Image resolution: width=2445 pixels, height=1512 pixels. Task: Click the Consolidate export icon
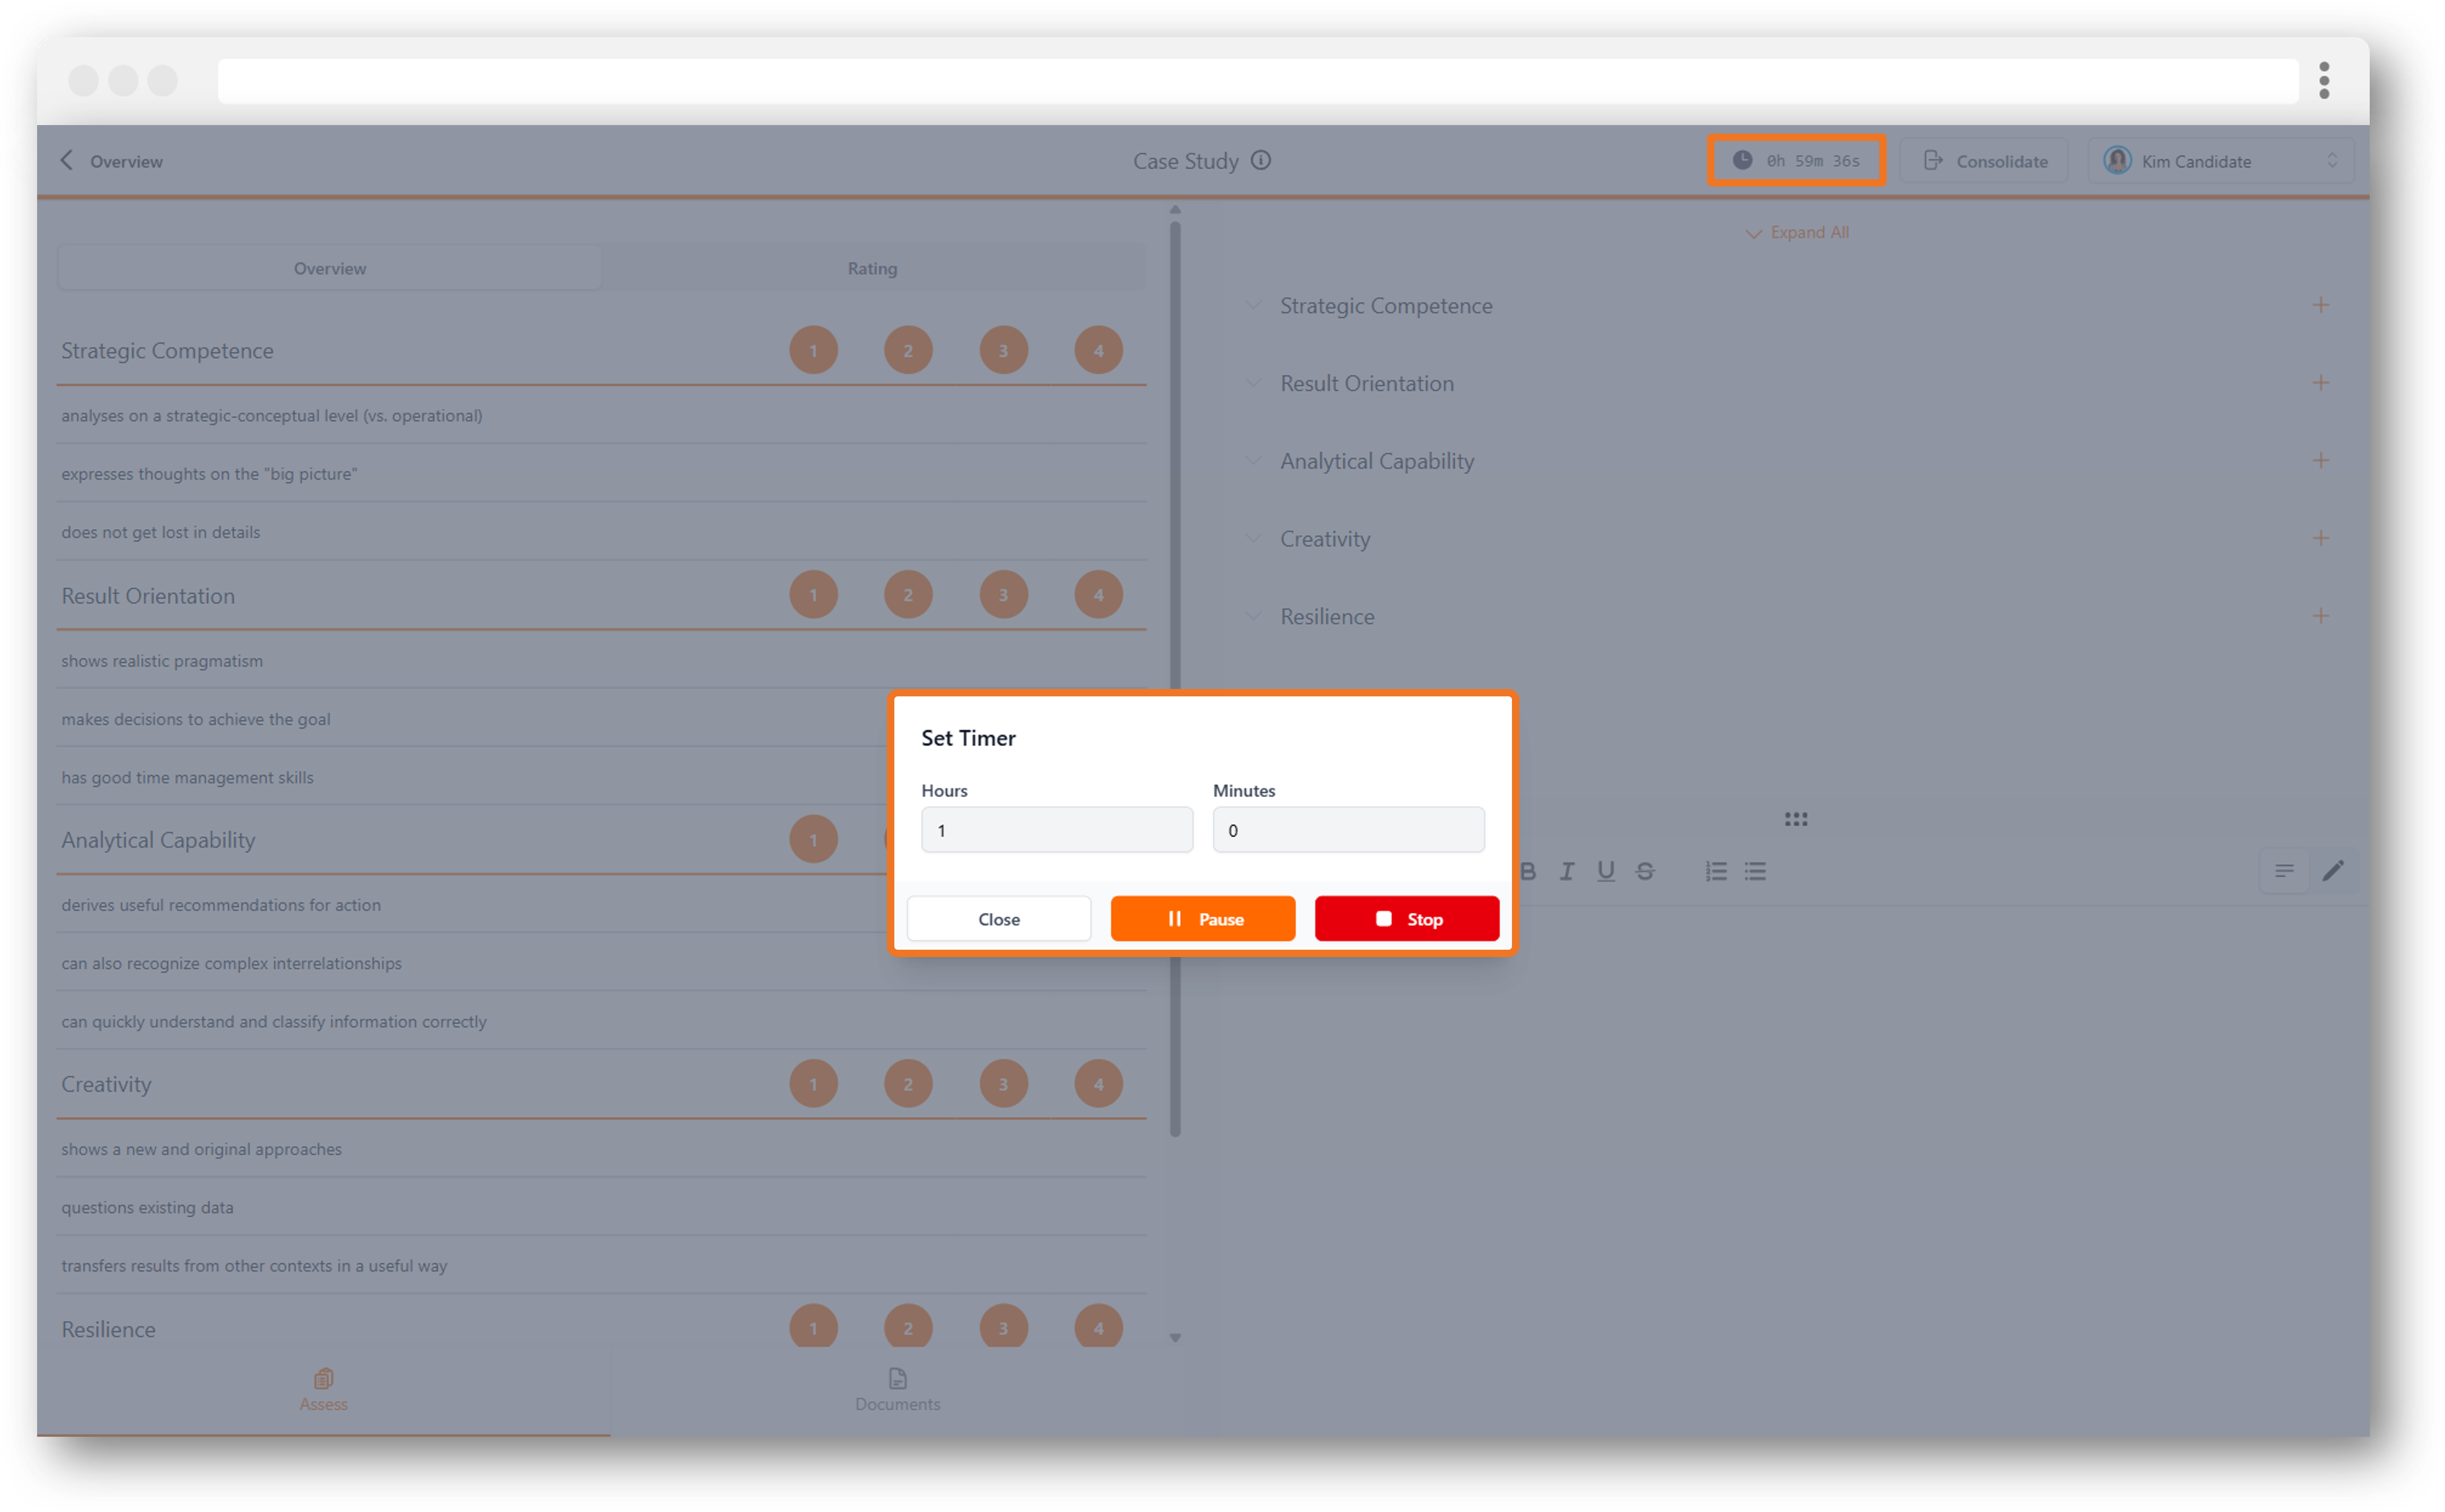[x=1933, y=160]
